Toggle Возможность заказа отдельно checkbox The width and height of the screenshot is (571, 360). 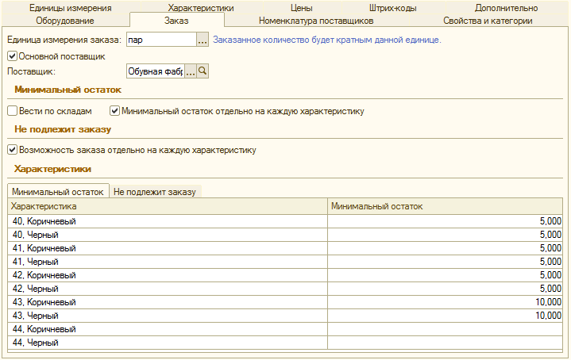(13, 150)
